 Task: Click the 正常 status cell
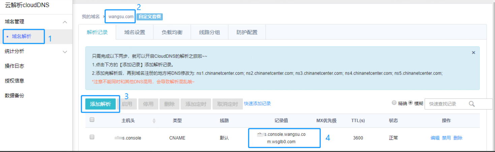[393, 138]
